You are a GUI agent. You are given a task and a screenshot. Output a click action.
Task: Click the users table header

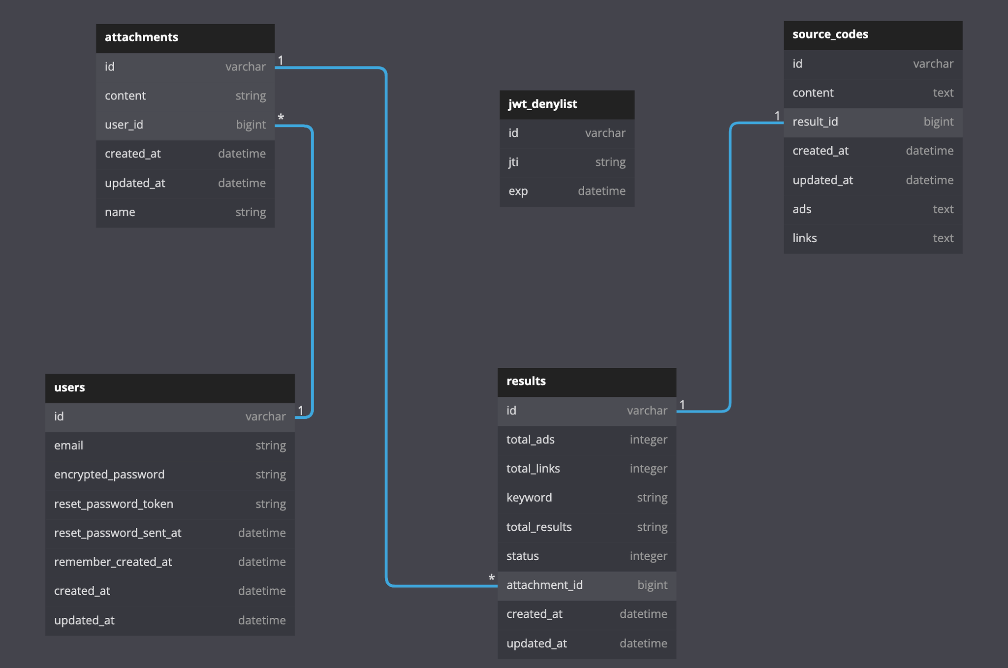[x=170, y=388]
